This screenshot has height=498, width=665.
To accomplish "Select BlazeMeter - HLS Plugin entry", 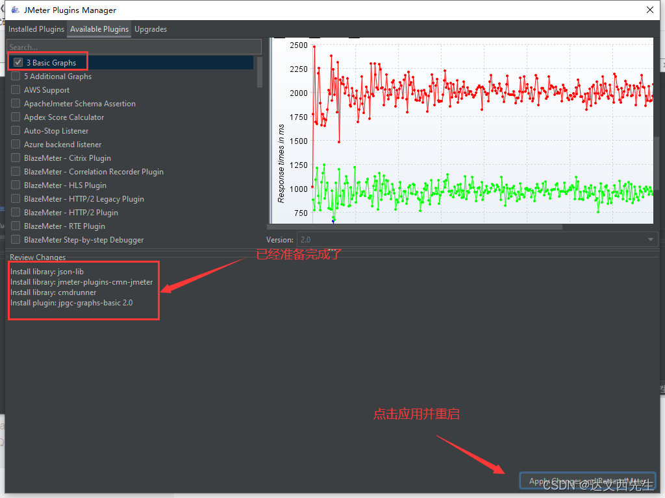I will coord(66,185).
